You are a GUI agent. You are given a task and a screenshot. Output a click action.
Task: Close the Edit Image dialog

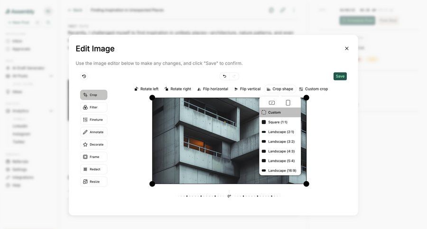click(347, 48)
